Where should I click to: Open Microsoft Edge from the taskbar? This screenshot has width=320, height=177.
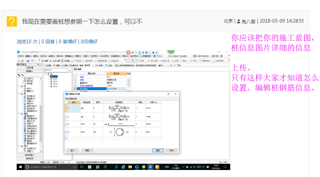point(116,167)
